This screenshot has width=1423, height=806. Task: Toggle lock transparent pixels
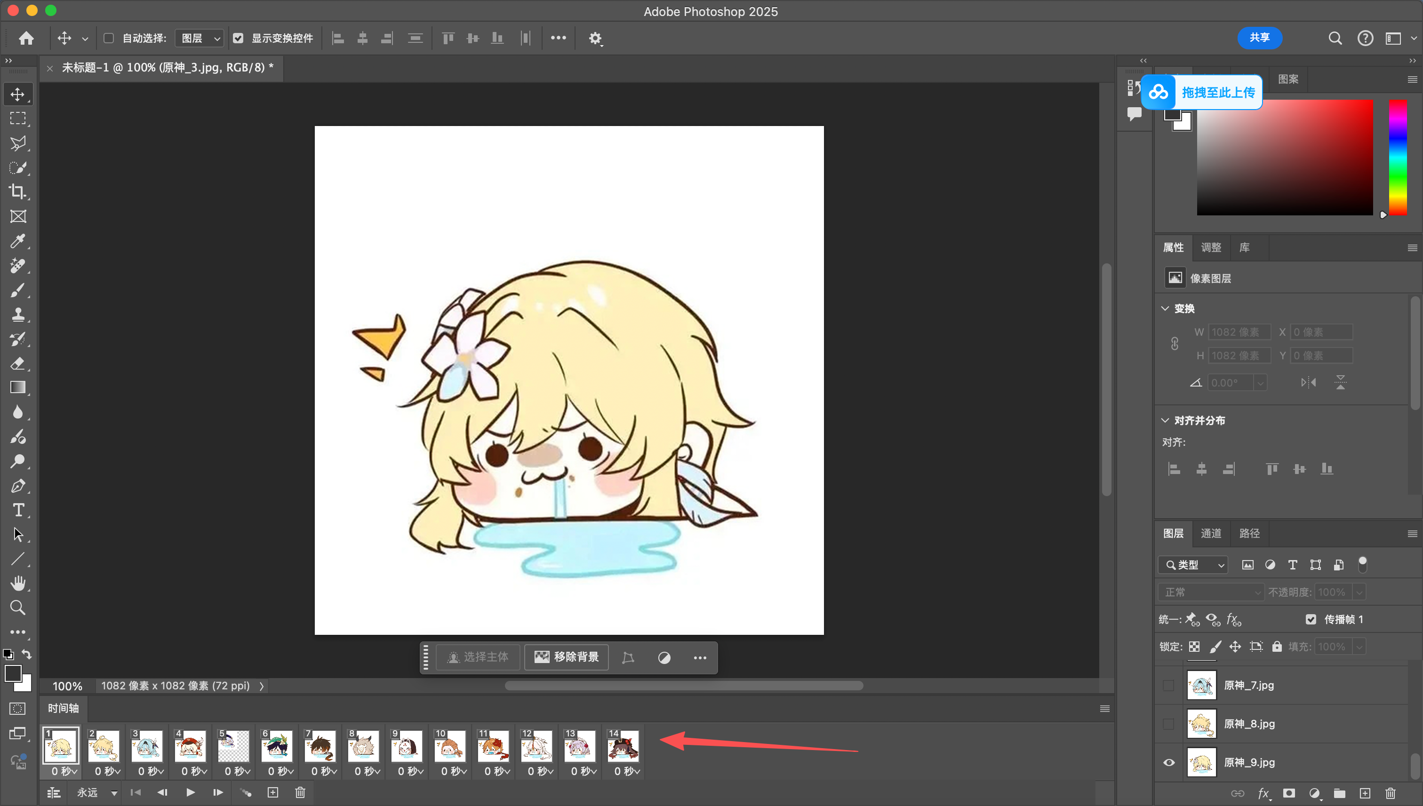(1194, 647)
